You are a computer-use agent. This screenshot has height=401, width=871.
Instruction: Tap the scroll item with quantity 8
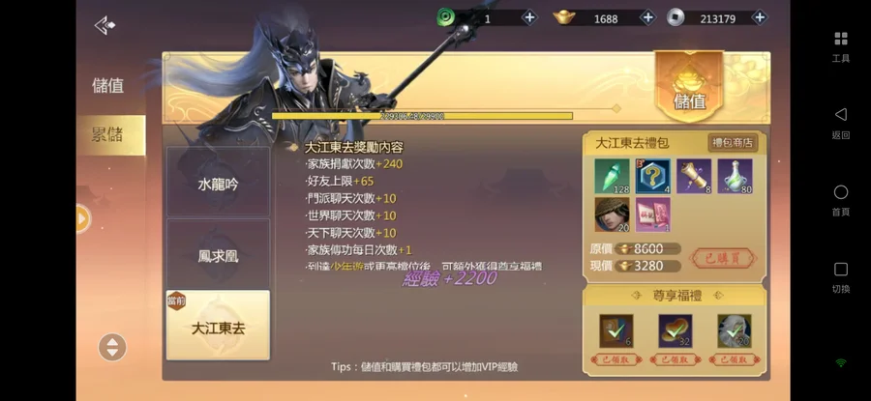[694, 177]
